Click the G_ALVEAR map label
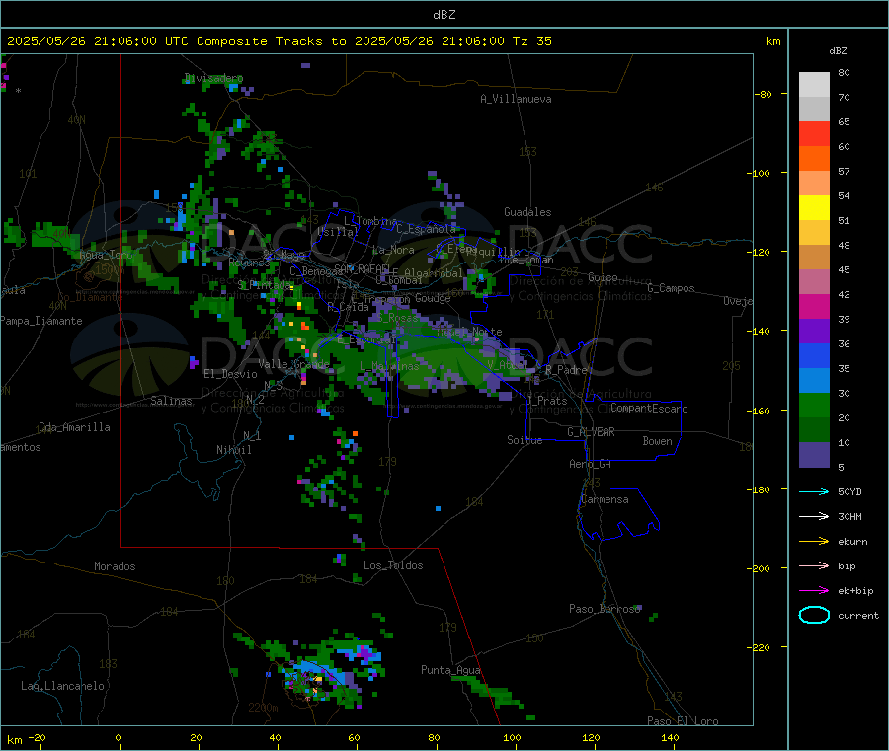 point(591,432)
